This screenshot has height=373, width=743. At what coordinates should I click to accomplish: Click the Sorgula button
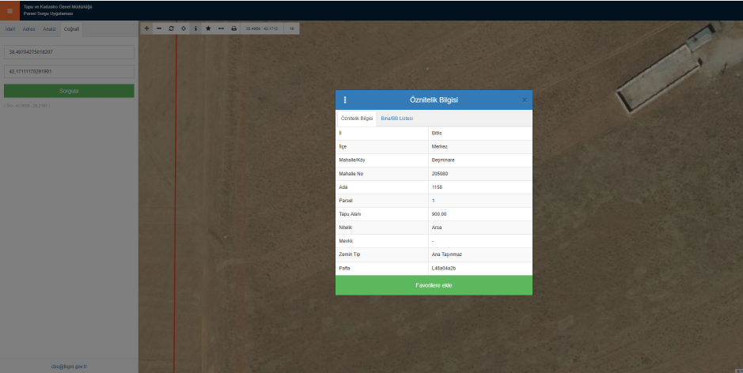point(69,91)
